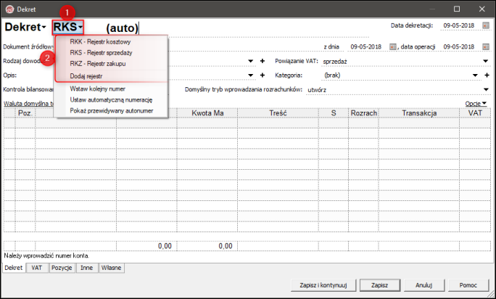
Task: Open calendar picker for z dnia date
Action: point(392,47)
